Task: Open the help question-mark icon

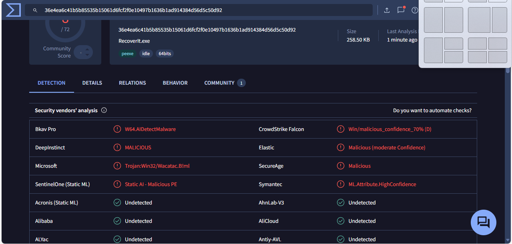Action: pyautogui.click(x=415, y=10)
